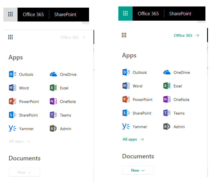Screen dimensions: 215x183
Task: Launch OneDrive icon in right panel
Action: 167,72
